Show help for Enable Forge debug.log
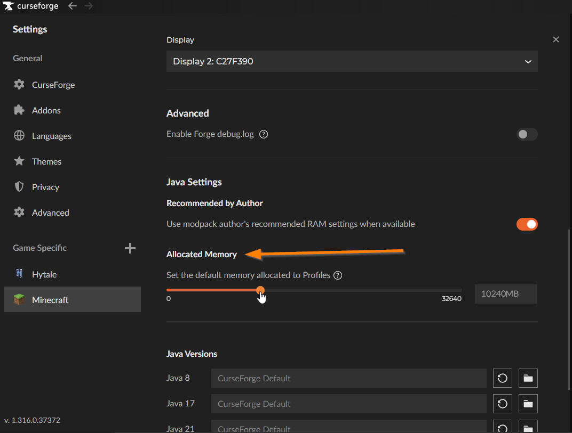572x433 pixels. (x=264, y=134)
